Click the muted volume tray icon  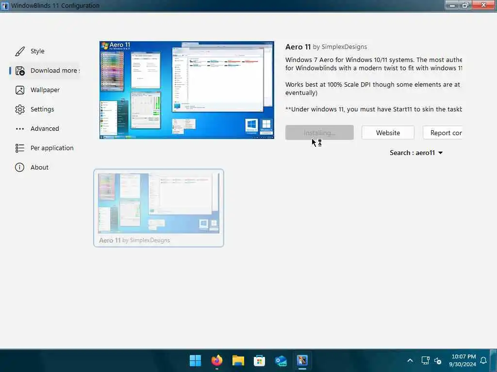pos(438,360)
